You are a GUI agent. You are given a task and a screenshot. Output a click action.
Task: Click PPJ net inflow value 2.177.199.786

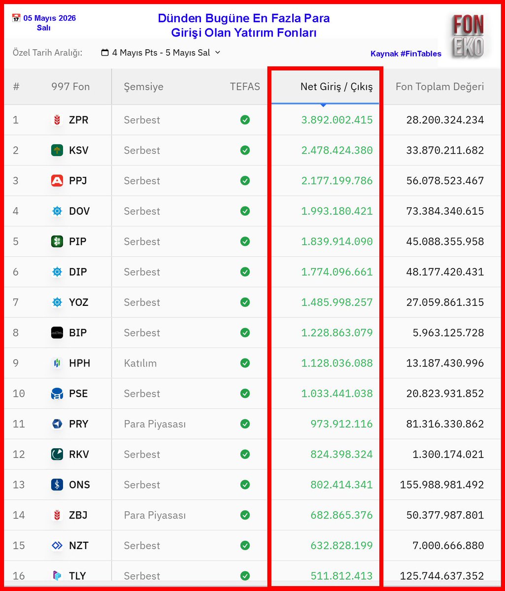[337, 181]
